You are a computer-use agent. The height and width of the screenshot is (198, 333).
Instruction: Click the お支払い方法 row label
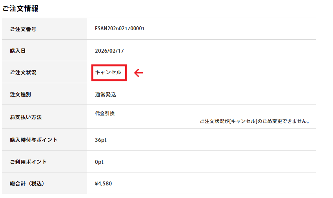[25, 117]
